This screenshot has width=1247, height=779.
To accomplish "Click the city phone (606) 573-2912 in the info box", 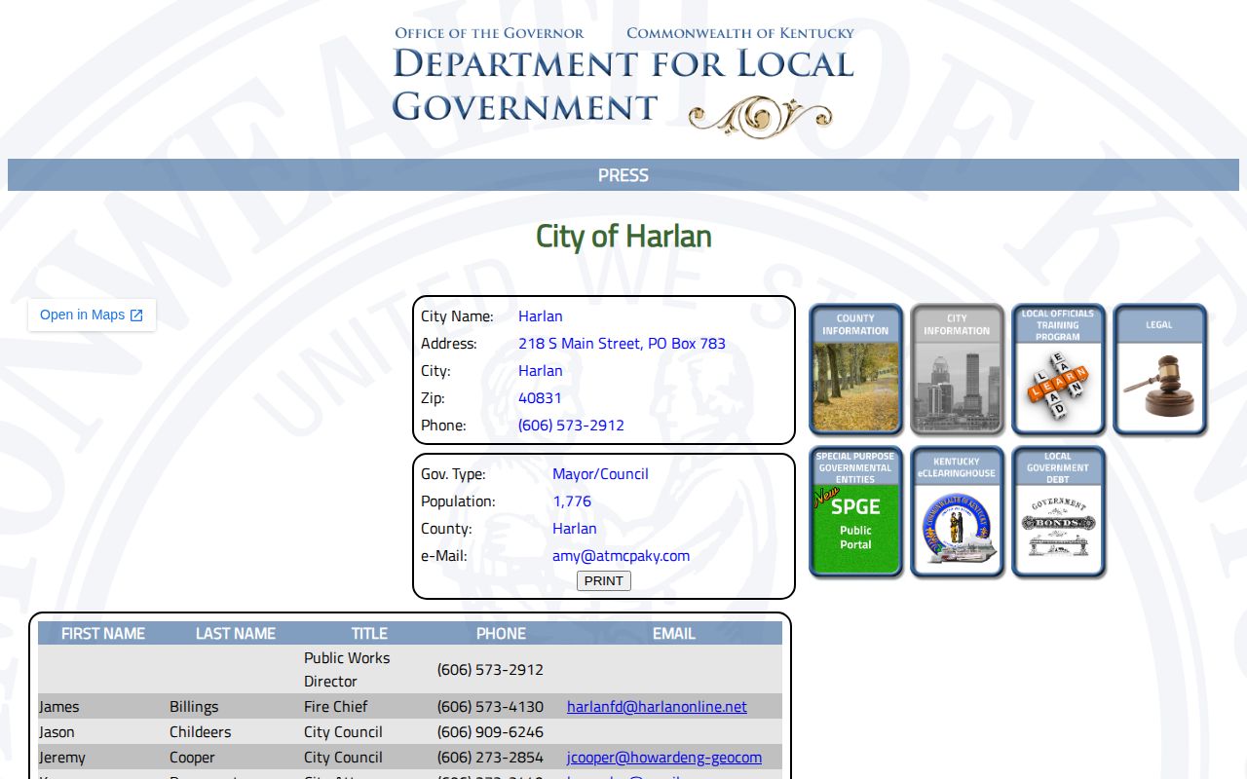I will coord(571,426).
